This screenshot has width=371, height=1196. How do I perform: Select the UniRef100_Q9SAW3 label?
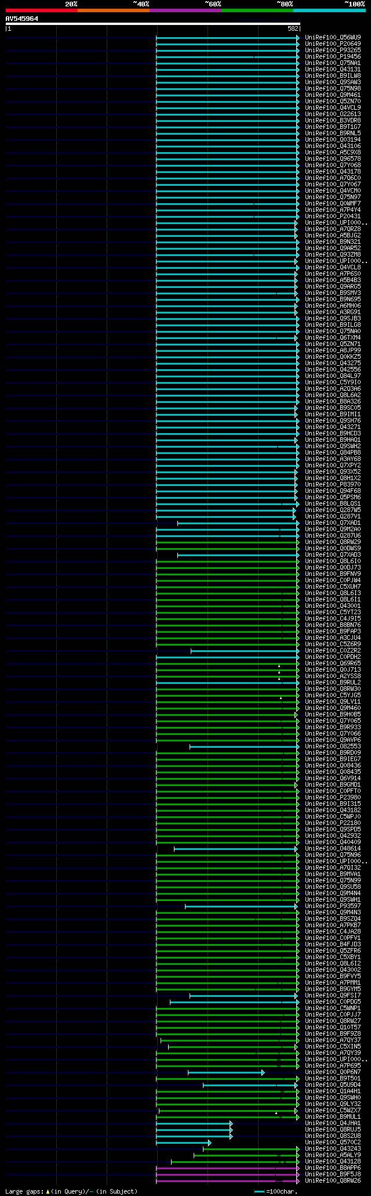pyautogui.click(x=333, y=82)
